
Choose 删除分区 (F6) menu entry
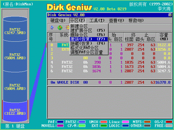(89, 35)
